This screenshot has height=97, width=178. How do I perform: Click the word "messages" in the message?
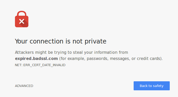pos(120,59)
